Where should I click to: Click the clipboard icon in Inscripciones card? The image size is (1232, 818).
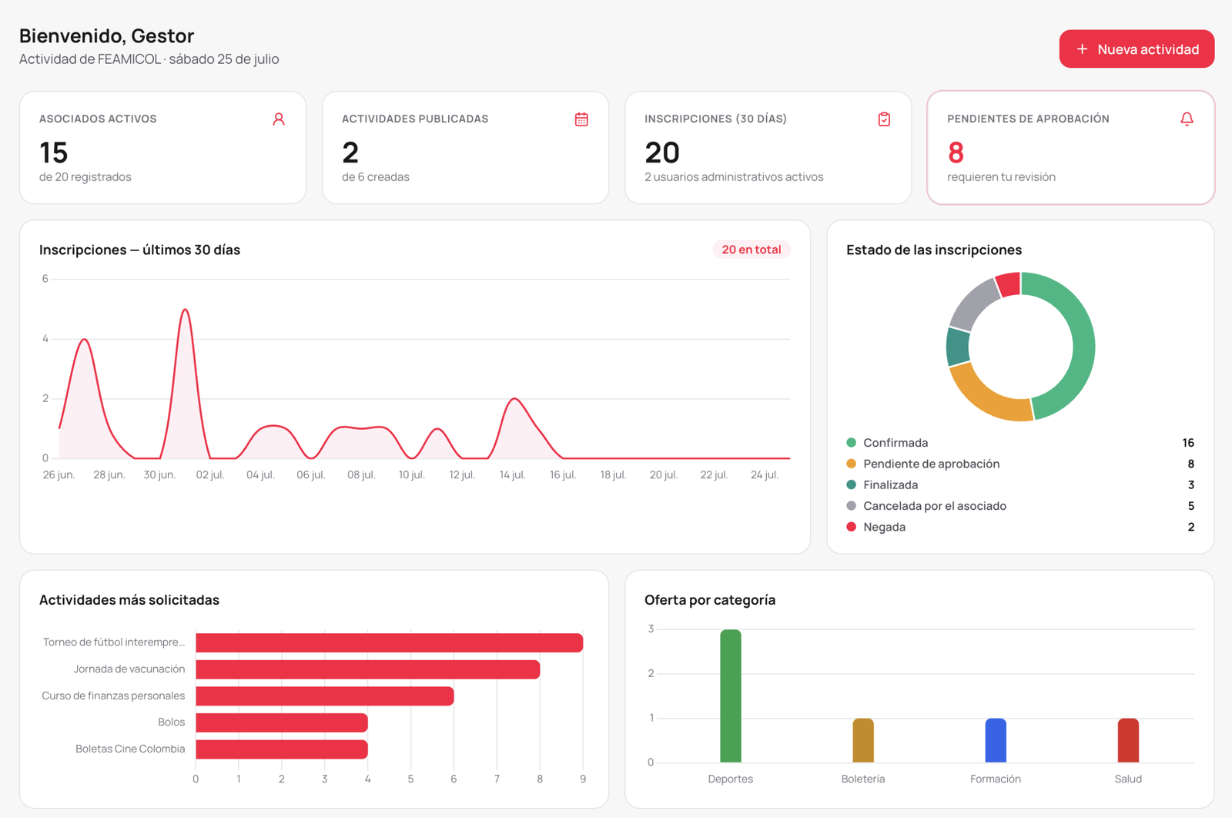(x=884, y=119)
